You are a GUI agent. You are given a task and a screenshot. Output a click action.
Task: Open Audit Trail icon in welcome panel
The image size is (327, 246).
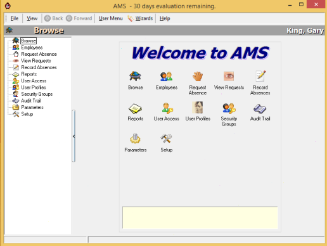(x=260, y=108)
